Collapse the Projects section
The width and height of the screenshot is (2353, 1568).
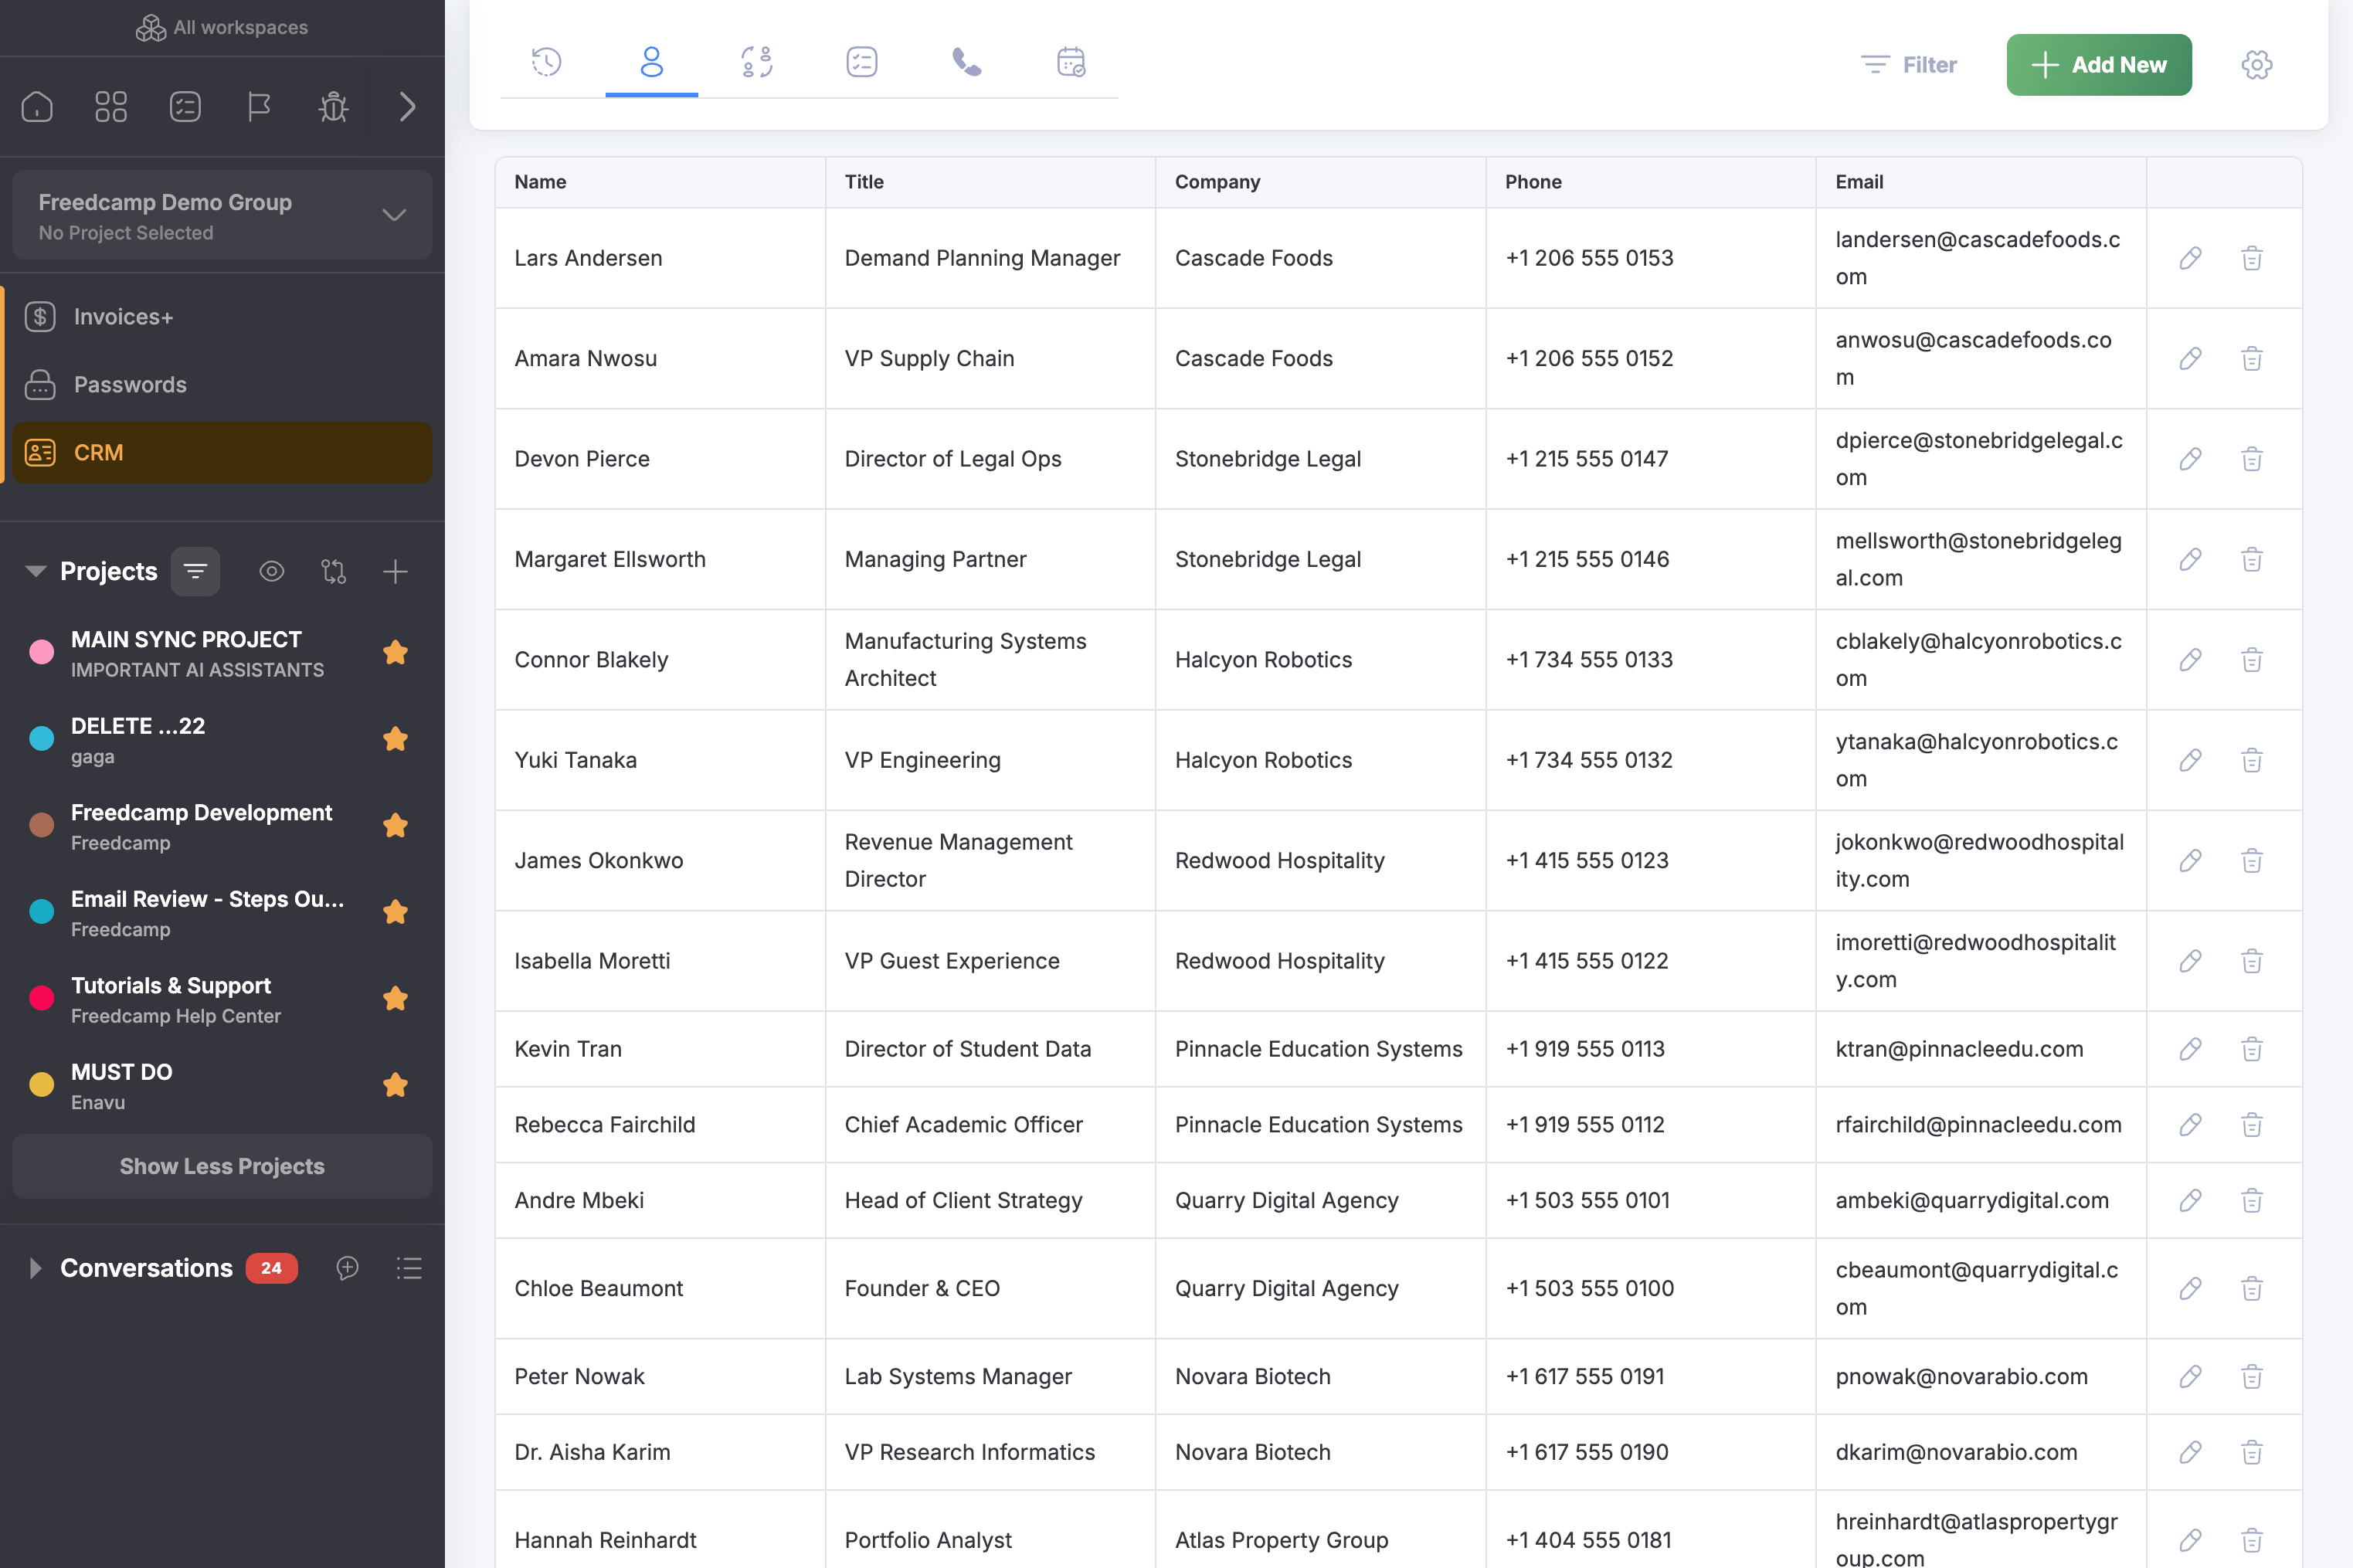point(36,571)
